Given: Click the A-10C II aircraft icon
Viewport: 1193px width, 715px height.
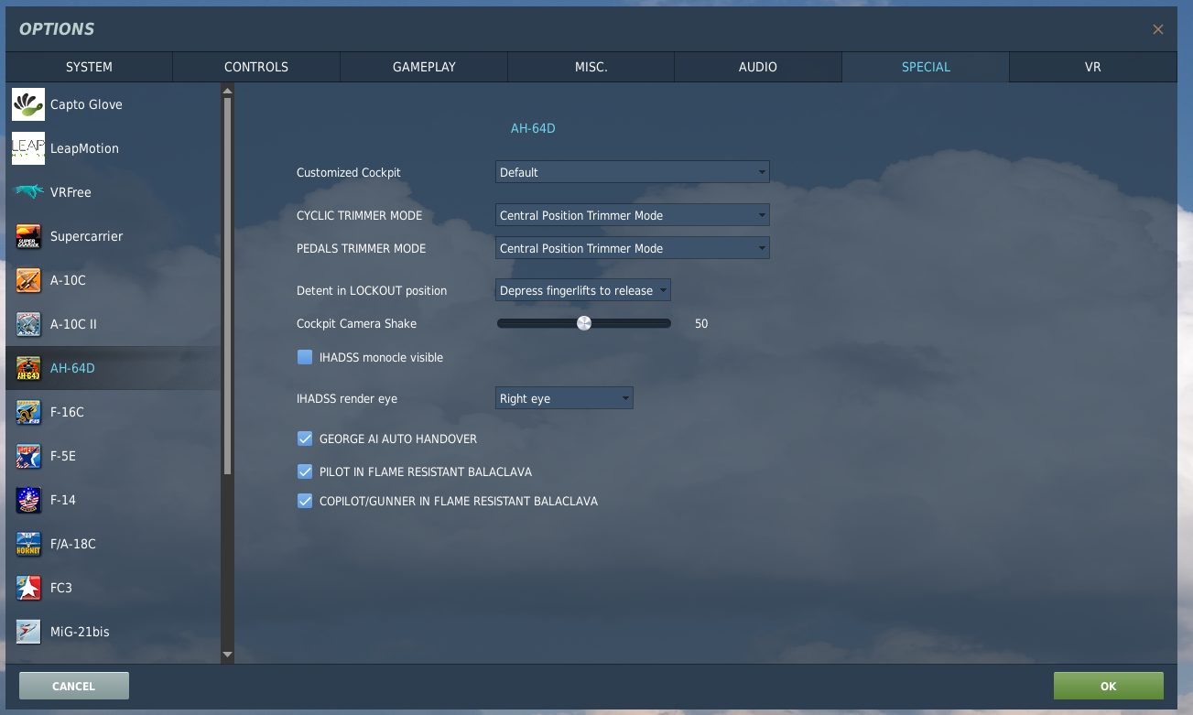Looking at the screenshot, I should [28, 324].
